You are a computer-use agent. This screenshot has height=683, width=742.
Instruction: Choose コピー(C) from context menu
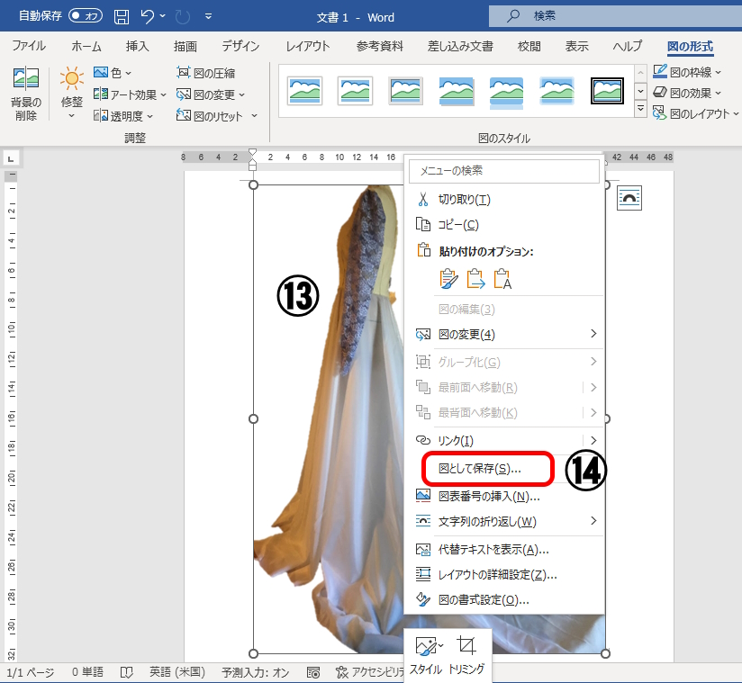point(504,225)
